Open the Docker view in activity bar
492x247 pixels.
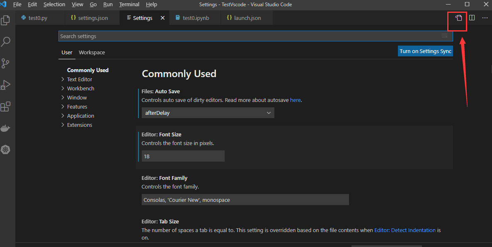[x=5, y=128]
